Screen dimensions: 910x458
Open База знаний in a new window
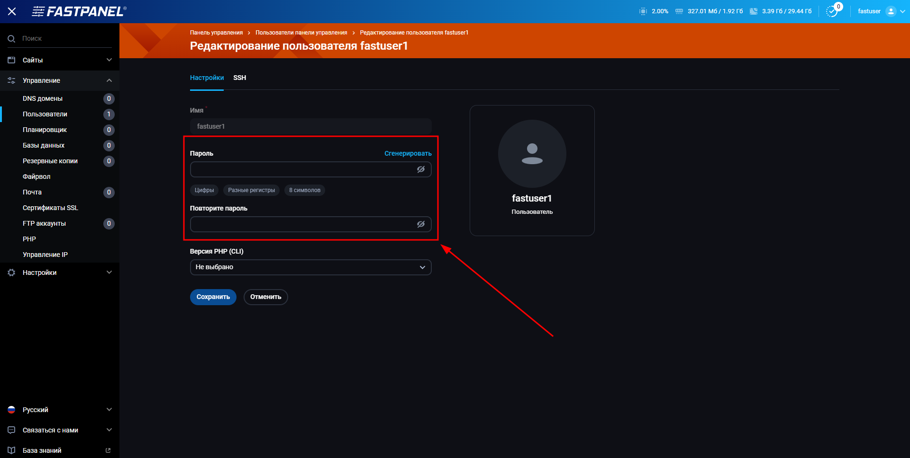pyautogui.click(x=108, y=450)
